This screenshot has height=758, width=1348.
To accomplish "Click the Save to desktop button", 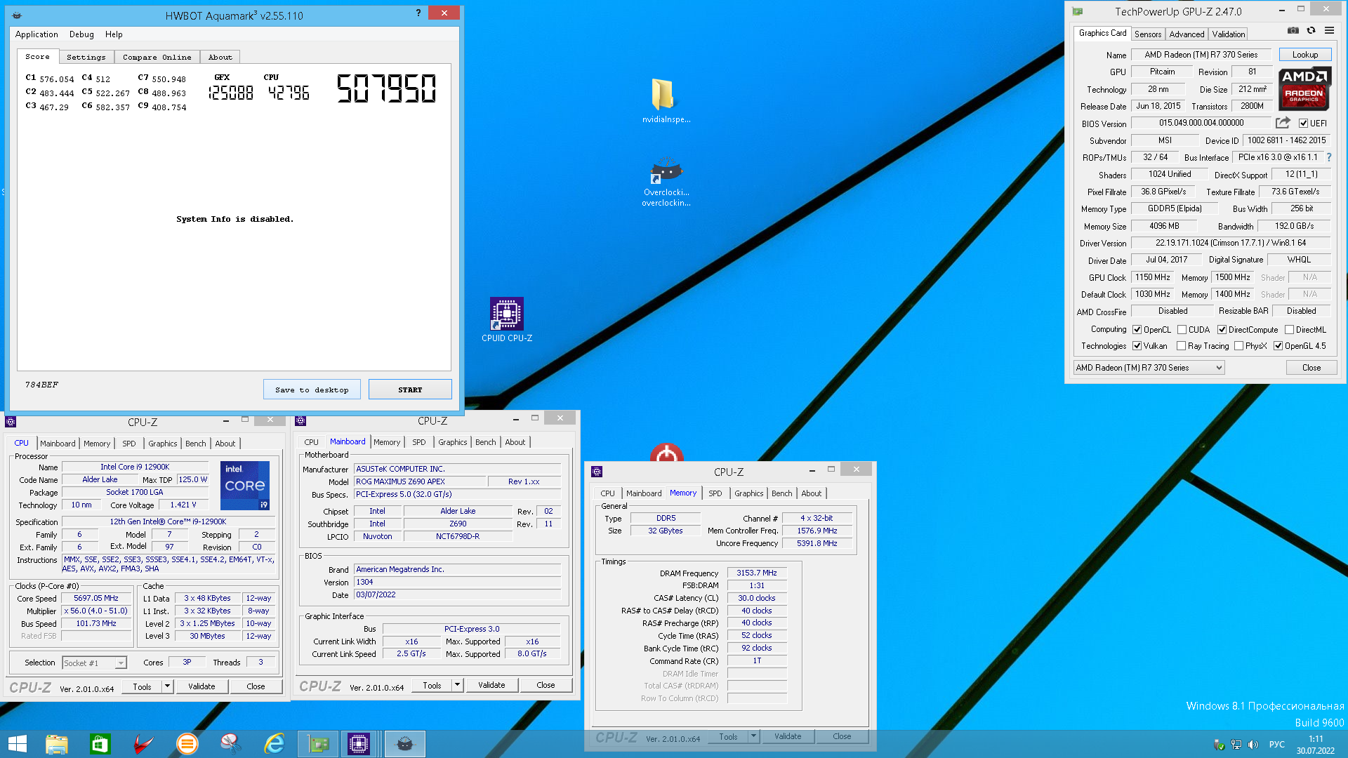I will [312, 390].
